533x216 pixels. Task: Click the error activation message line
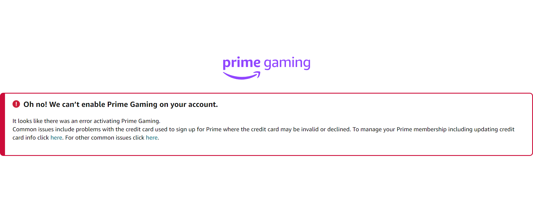[86, 121]
